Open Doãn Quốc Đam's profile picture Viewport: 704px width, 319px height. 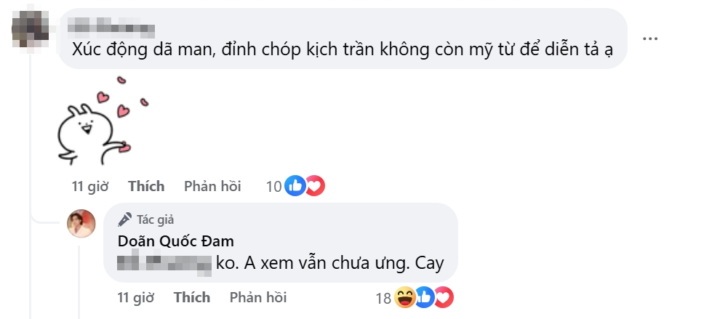pos(82,224)
